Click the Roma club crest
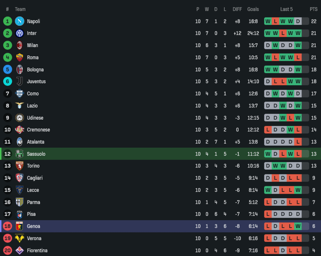This screenshot has height=256, width=321. pos(19,57)
